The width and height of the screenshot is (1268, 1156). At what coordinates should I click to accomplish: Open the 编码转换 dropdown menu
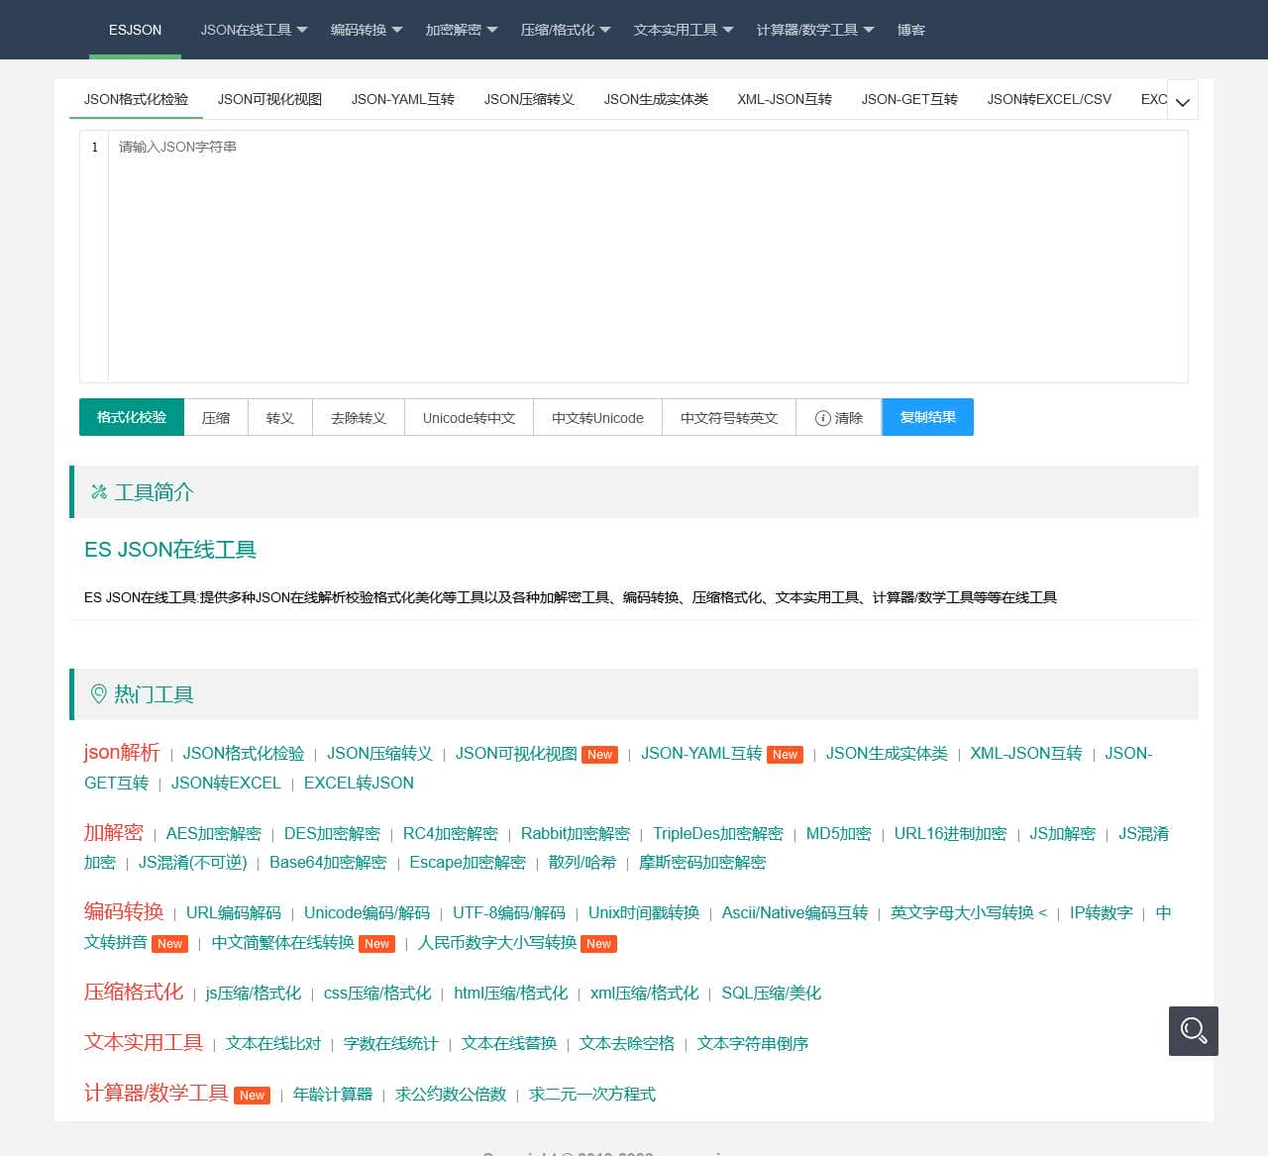tap(359, 30)
